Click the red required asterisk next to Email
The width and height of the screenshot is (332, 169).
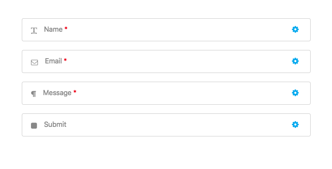65,60
